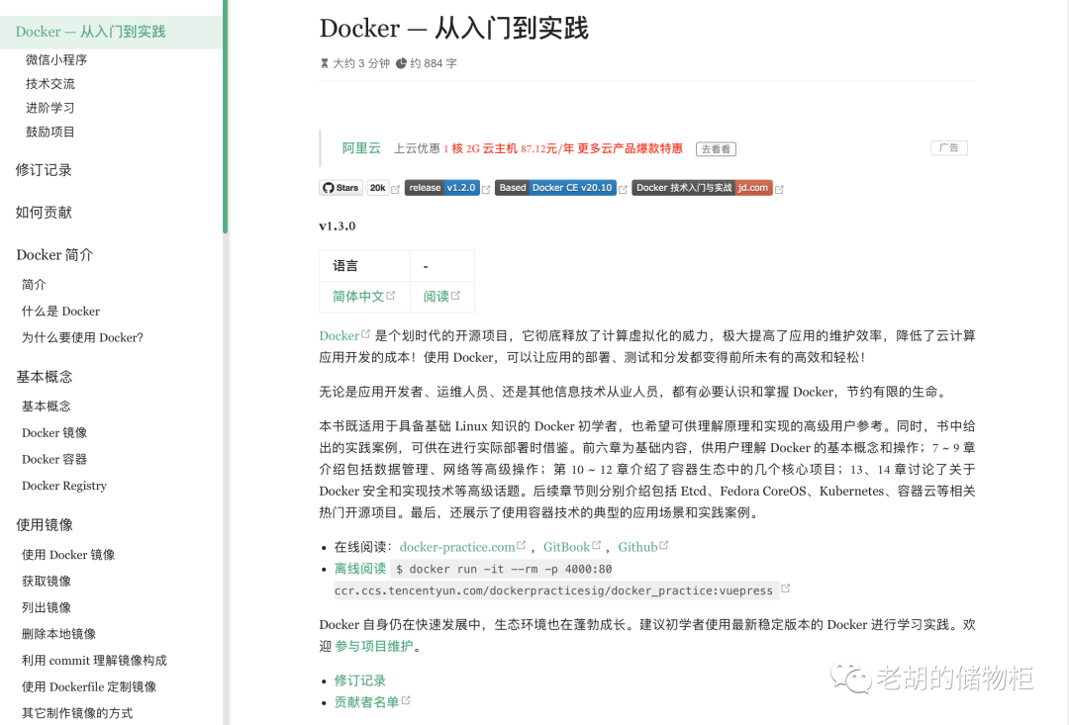Open Docker 镜像 sidebar item
1069x725 pixels.
point(54,432)
